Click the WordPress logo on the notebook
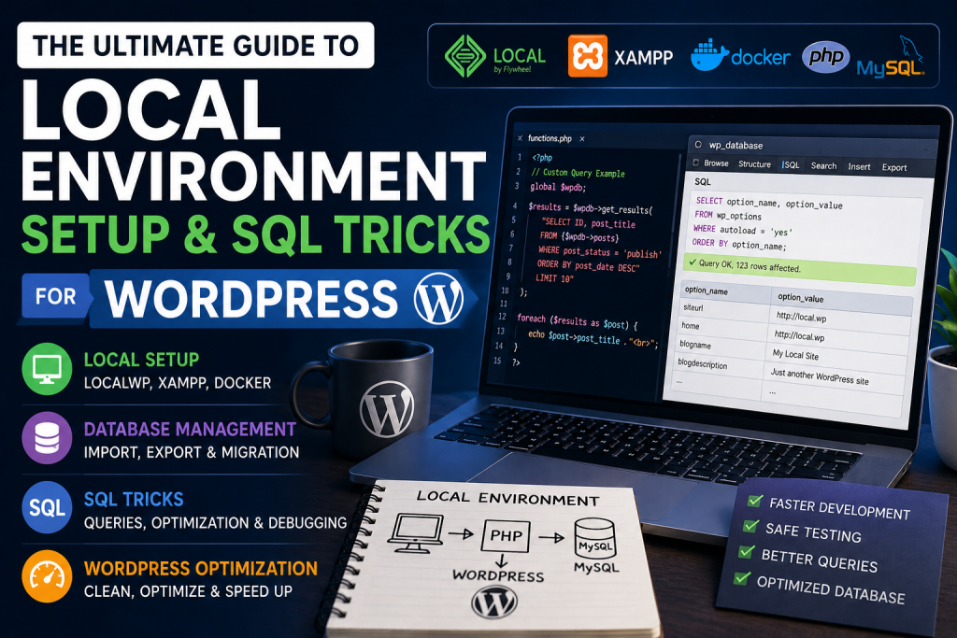The image size is (957, 638). (x=494, y=603)
